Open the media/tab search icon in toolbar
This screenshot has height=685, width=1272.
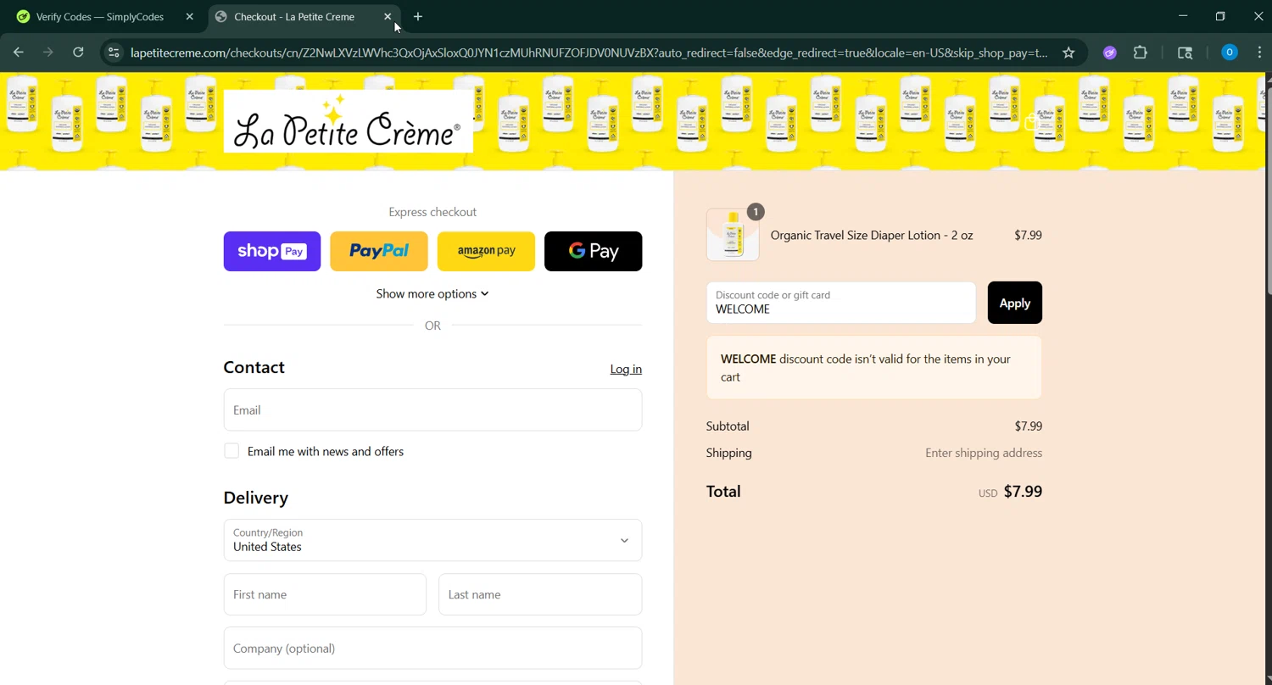1186,53
